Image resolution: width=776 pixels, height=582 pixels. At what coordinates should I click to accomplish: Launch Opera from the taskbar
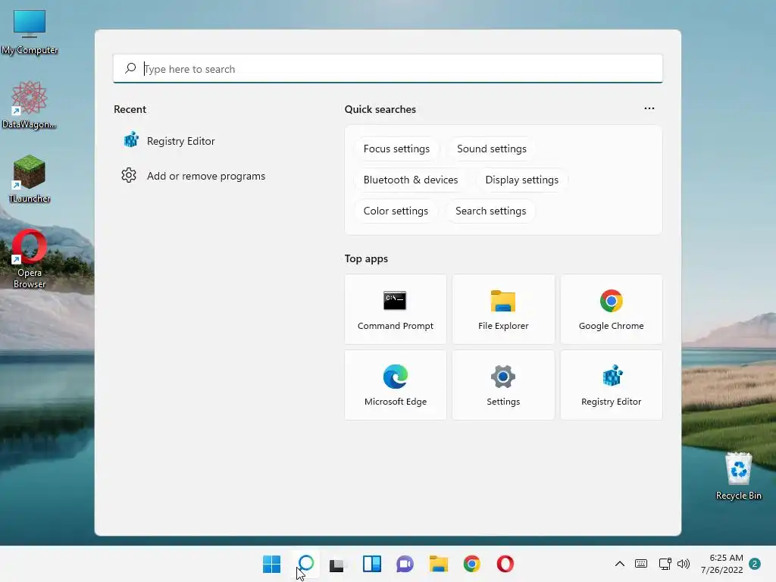coord(505,564)
